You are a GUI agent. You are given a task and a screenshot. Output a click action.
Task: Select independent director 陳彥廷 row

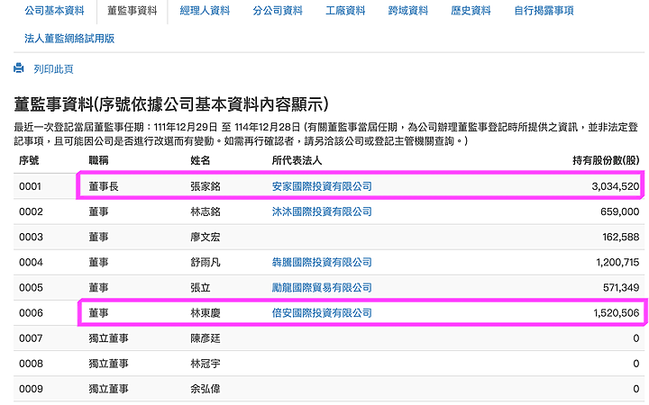329,338
